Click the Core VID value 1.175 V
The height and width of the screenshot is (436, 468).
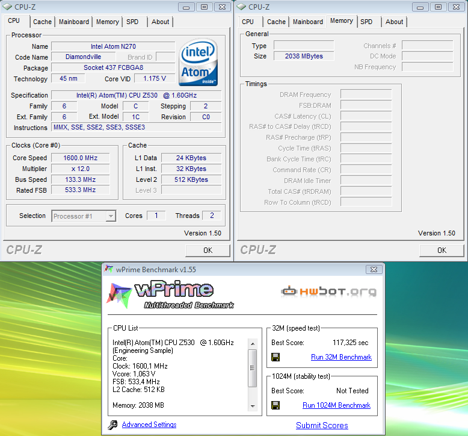point(155,78)
